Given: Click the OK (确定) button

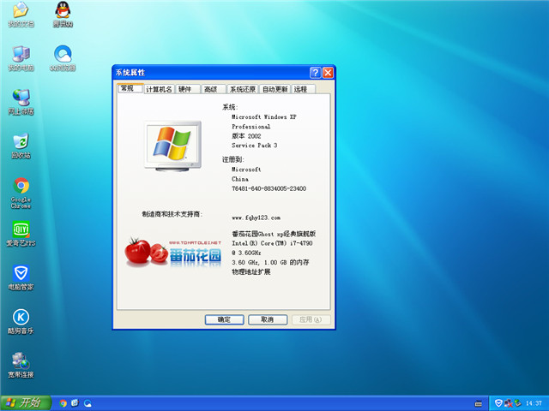Looking at the screenshot, I should click(224, 319).
